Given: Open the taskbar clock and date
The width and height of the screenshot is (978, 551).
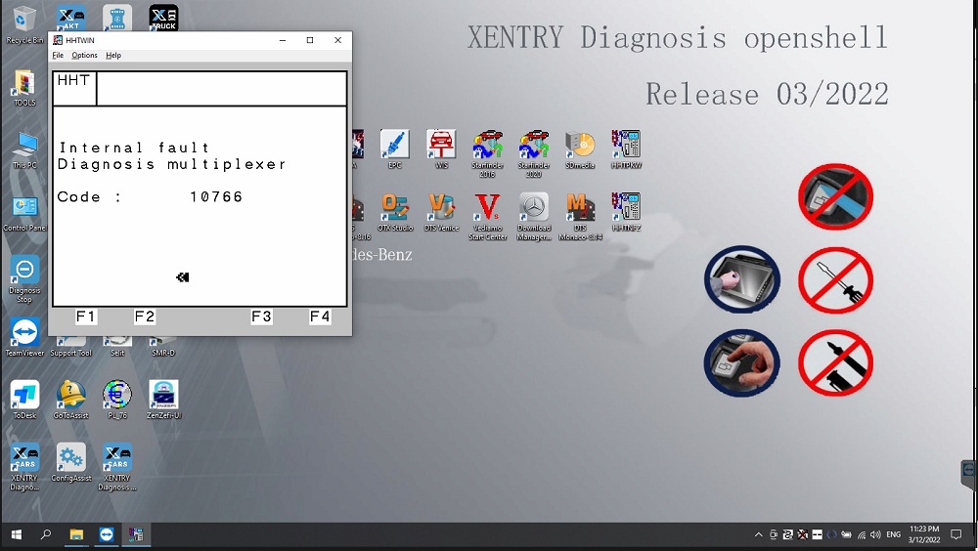Looking at the screenshot, I should coord(924,534).
